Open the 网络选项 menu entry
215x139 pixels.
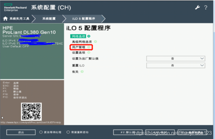(78, 36)
